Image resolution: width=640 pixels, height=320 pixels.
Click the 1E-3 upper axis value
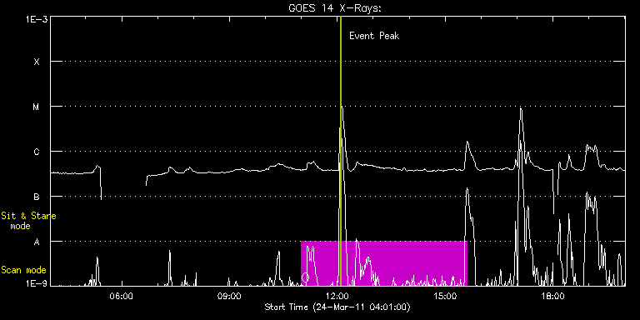click(x=36, y=19)
